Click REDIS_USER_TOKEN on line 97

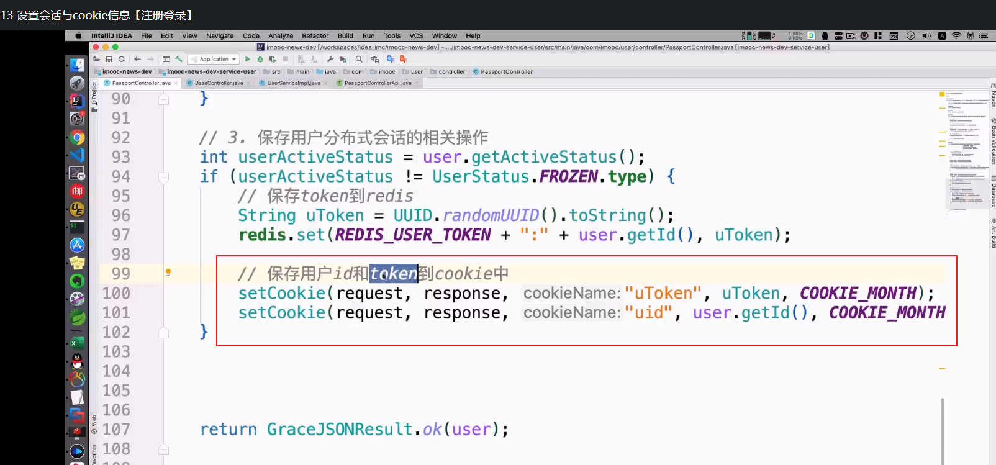(x=413, y=235)
